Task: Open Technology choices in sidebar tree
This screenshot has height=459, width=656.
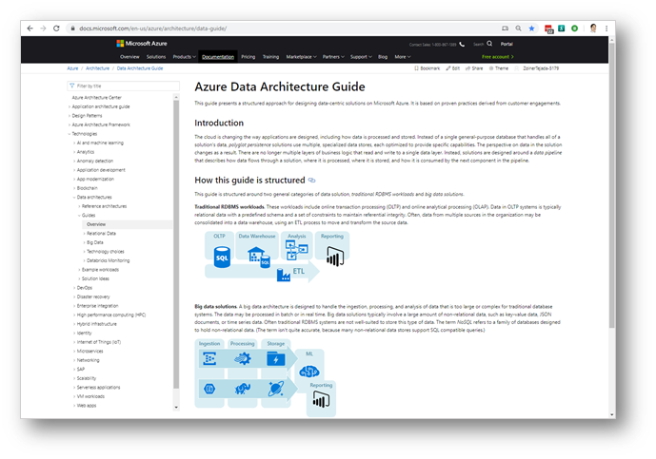Action: [105, 252]
